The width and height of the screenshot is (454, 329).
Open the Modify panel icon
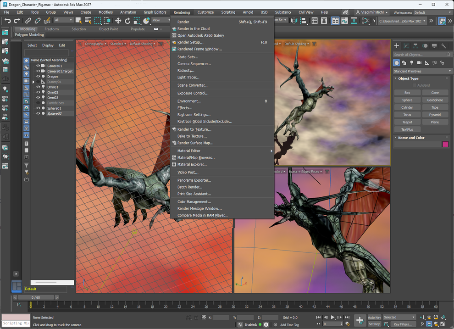[406, 46]
